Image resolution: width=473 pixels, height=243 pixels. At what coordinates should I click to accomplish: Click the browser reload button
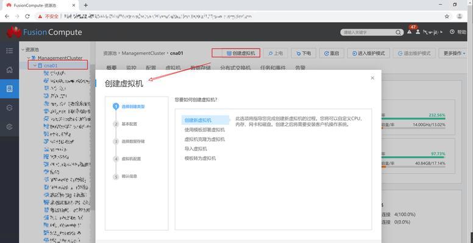click(27, 16)
